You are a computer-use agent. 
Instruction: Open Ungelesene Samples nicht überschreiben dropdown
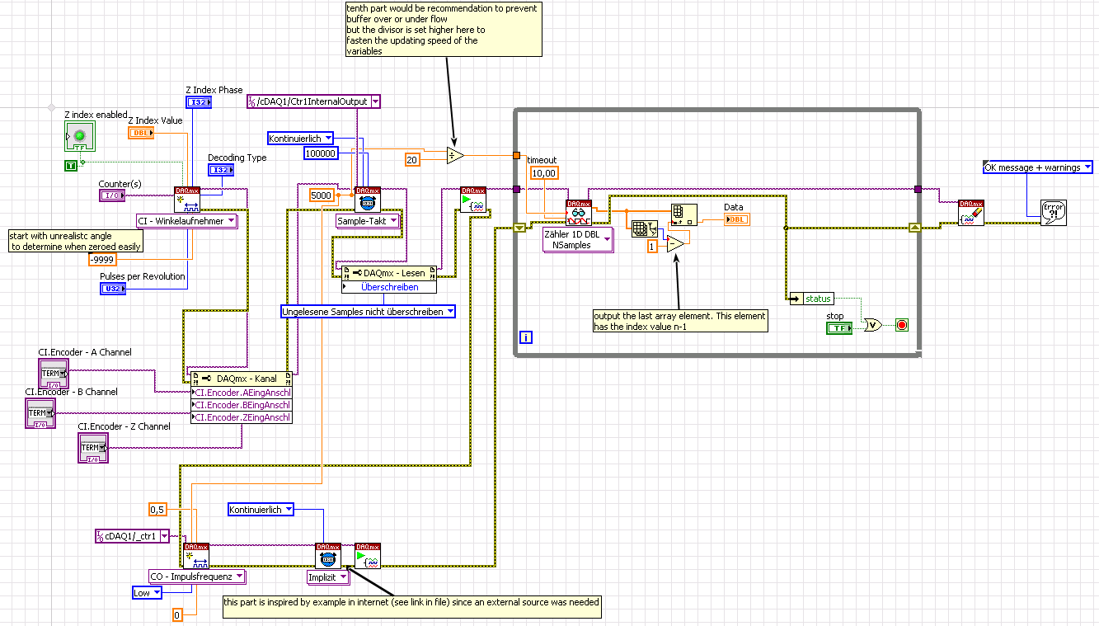[368, 312]
